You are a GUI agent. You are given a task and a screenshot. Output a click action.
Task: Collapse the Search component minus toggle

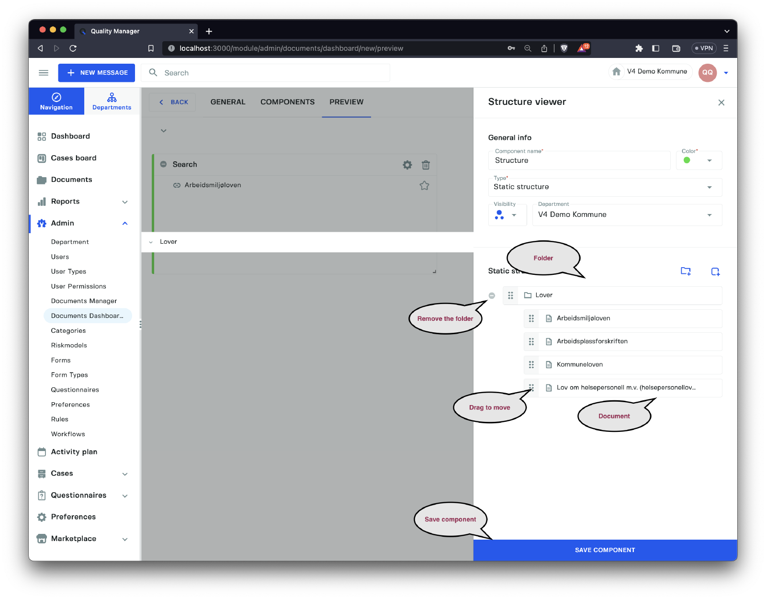(163, 164)
